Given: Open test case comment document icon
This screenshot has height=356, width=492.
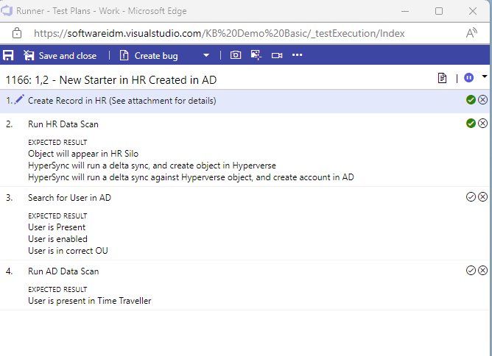Looking at the screenshot, I should (443, 78).
